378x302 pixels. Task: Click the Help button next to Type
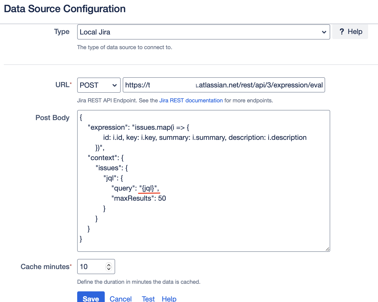350,32
